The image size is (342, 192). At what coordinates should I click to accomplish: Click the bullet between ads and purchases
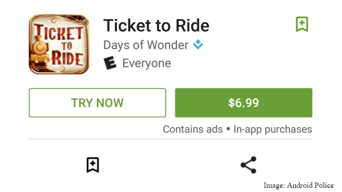(228, 129)
